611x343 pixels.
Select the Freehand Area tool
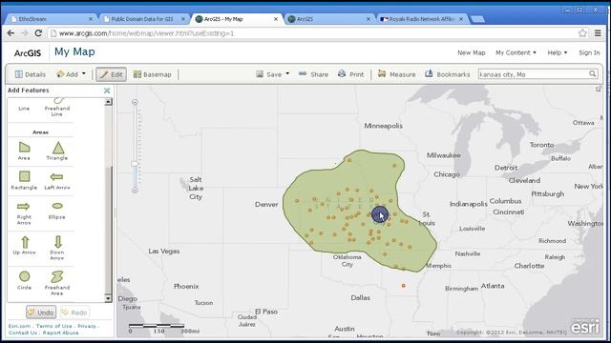tap(57, 283)
